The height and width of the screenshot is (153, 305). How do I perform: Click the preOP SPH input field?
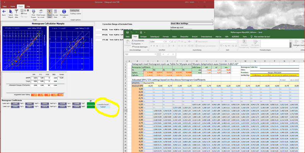pos(34,77)
